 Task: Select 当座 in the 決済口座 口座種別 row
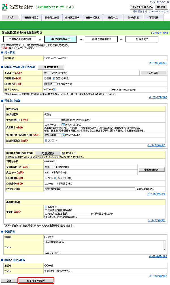[54, 78]
